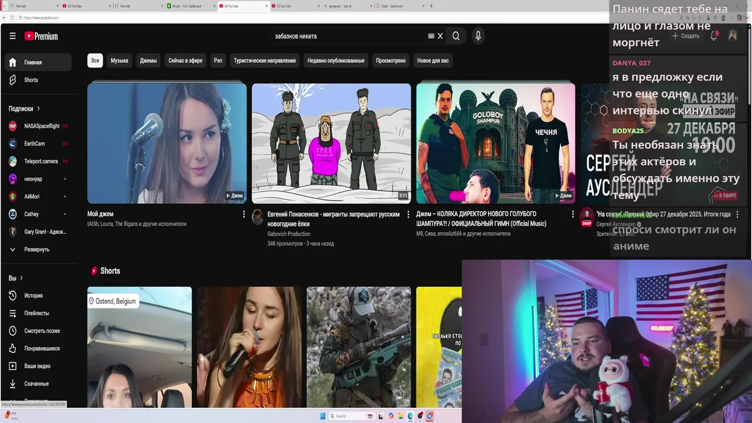This screenshot has height=423, width=752.
Task: Open the Евгений Понасенков video title
Action: (x=333, y=219)
